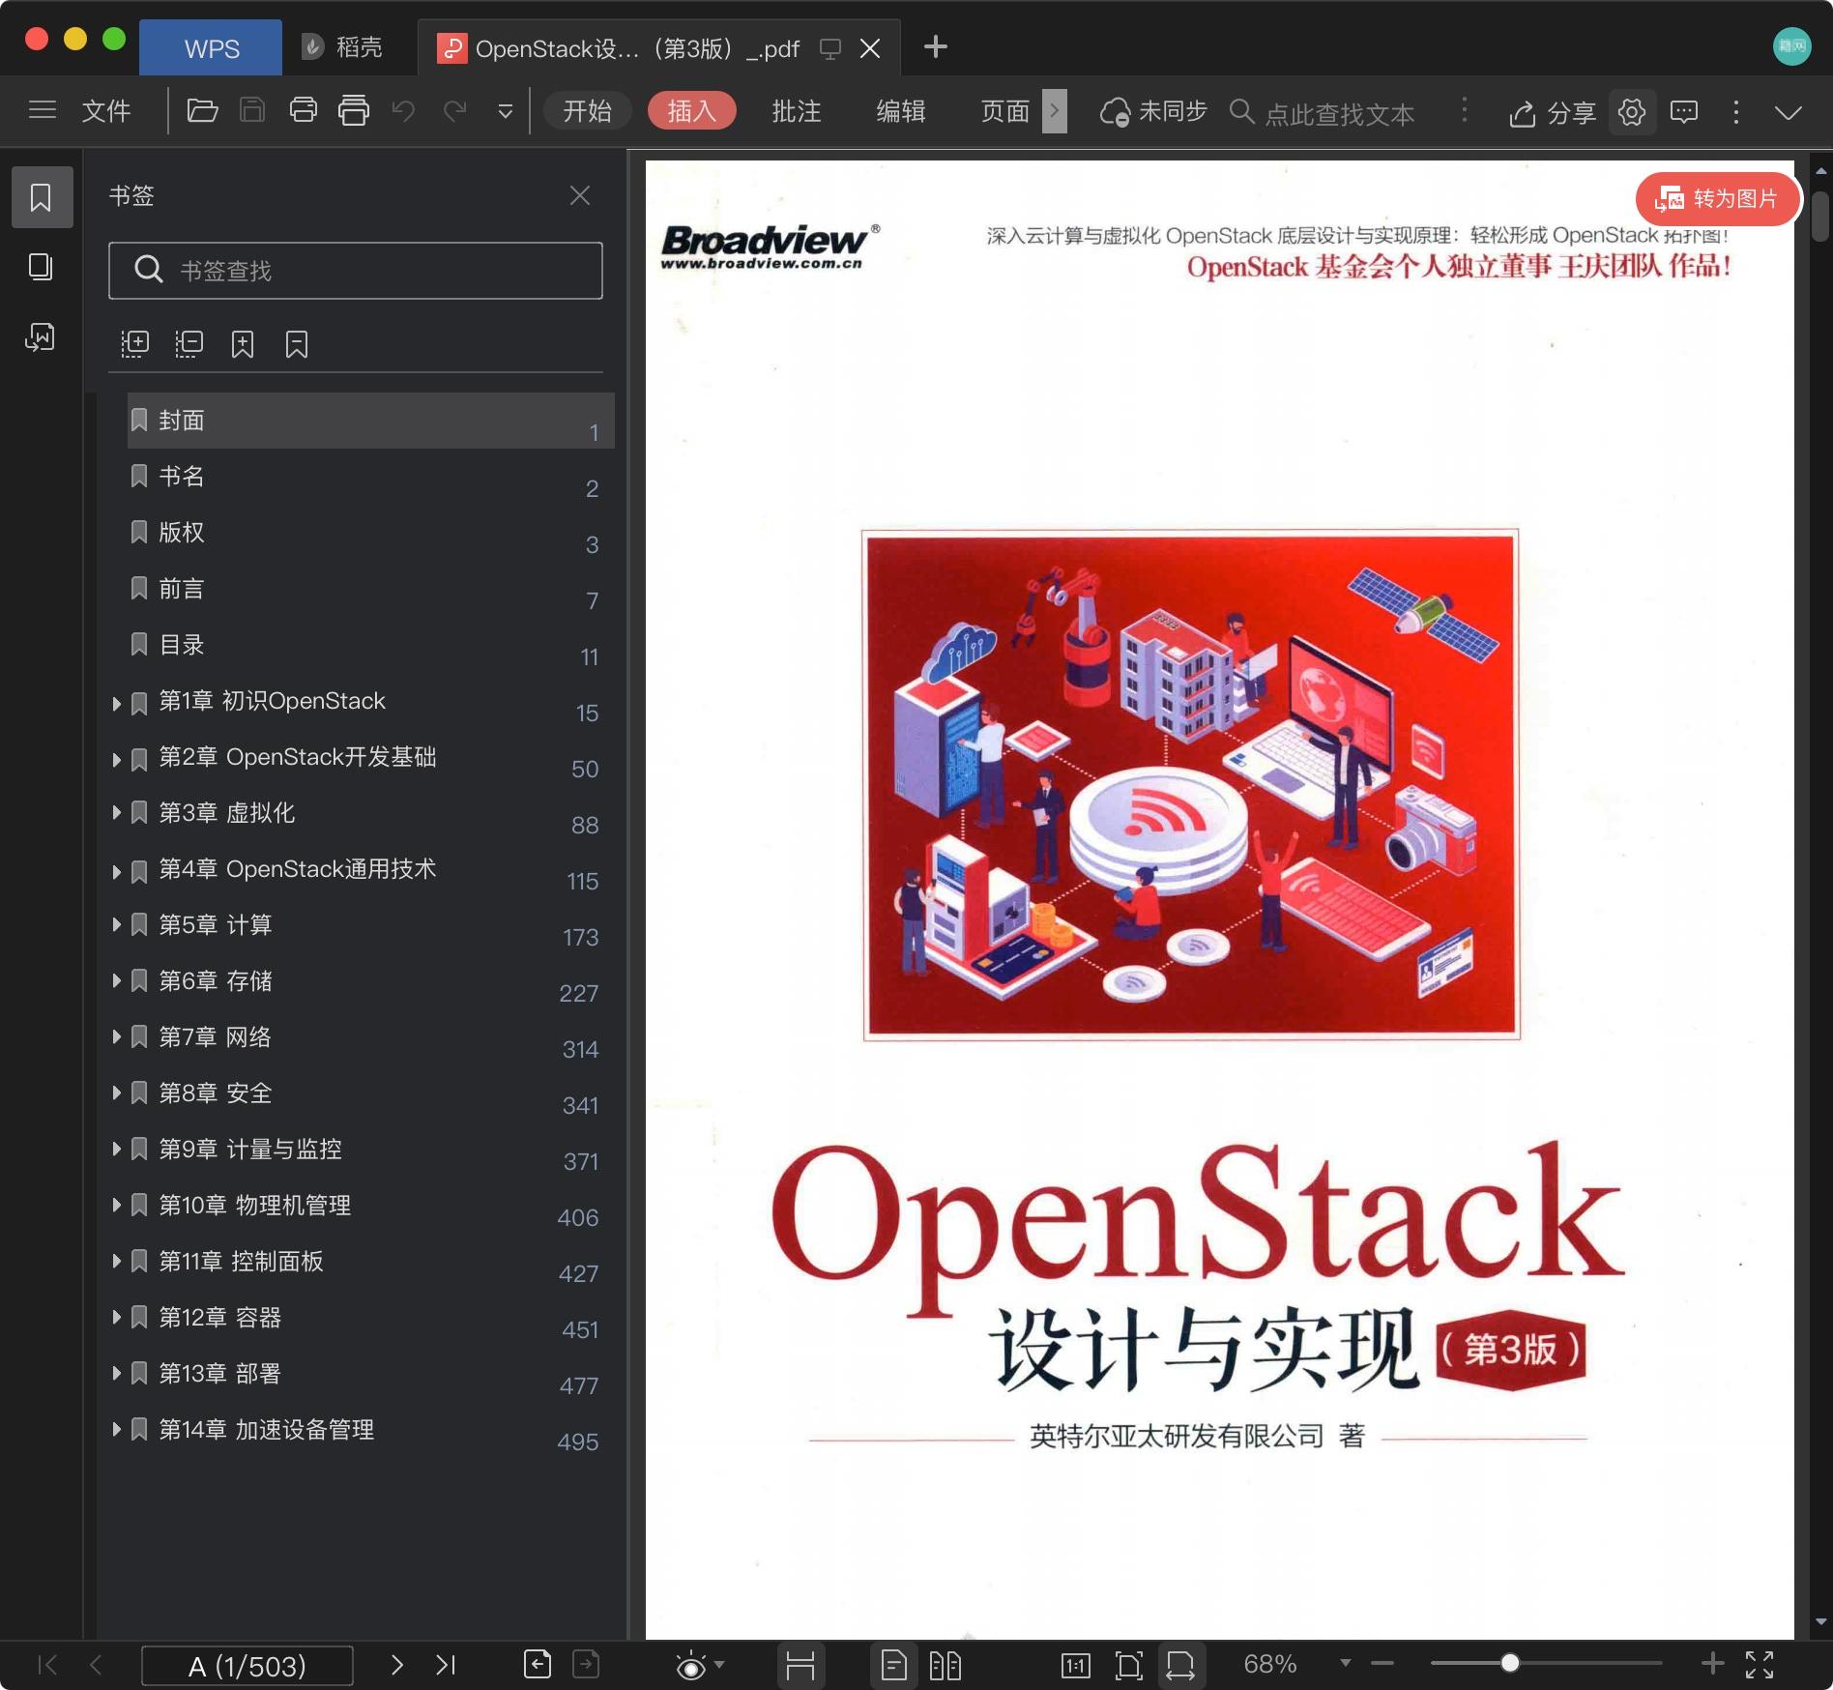
Task: Switch to the 插入 tab
Action: 692,111
